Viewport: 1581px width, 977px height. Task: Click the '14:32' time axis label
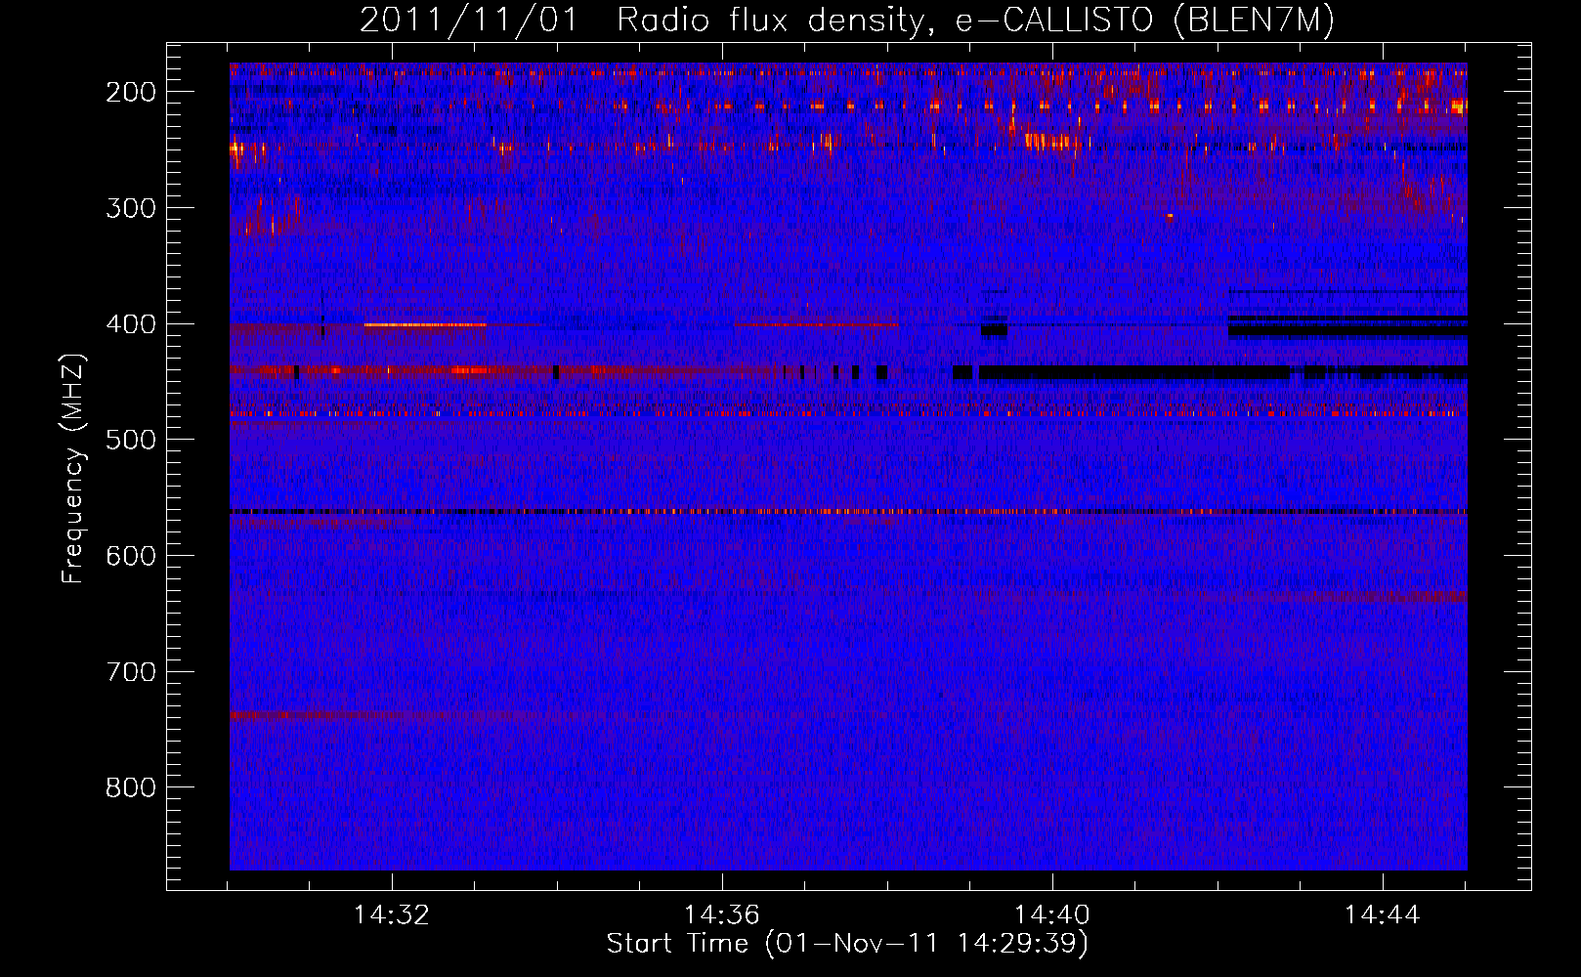coord(392,915)
